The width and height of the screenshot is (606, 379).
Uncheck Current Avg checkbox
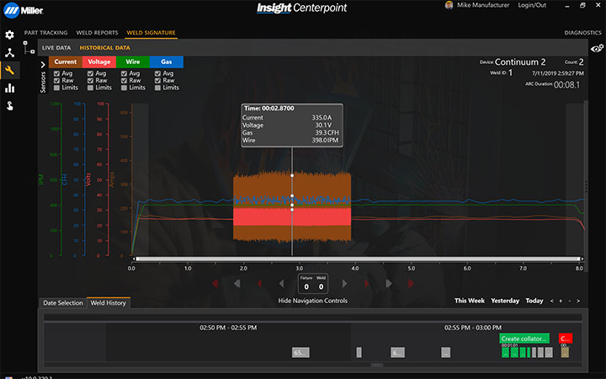(x=57, y=73)
